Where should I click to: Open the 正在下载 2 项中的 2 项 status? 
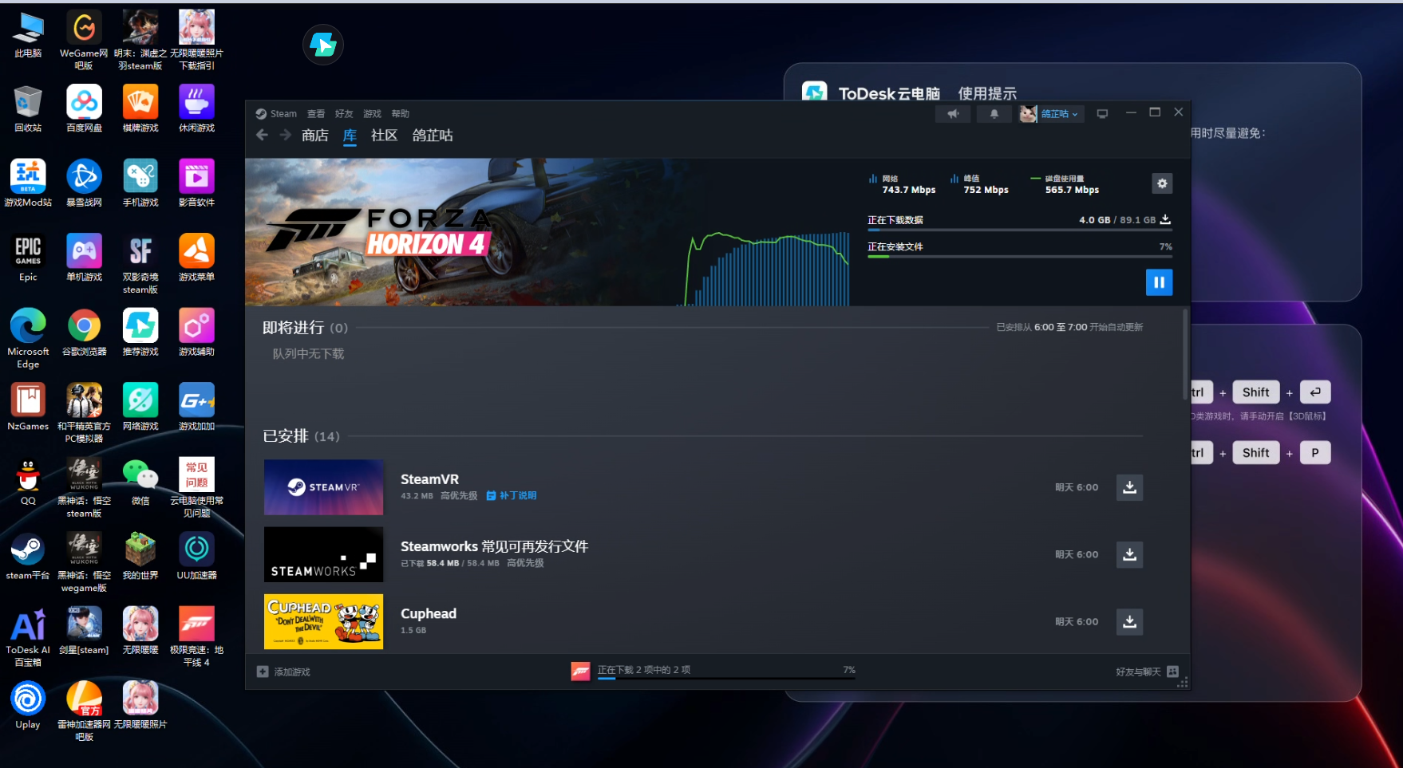(644, 670)
